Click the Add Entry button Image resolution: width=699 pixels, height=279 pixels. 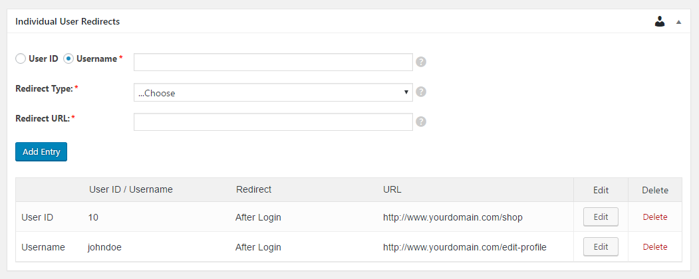point(41,151)
